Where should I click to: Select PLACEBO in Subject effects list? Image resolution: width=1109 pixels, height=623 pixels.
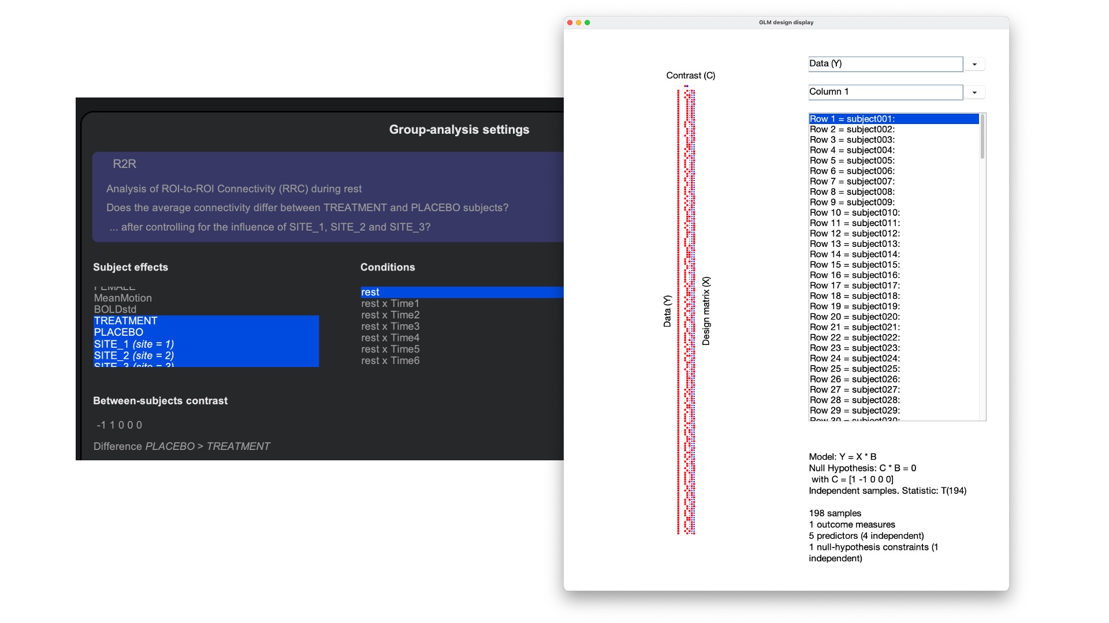click(x=118, y=332)
